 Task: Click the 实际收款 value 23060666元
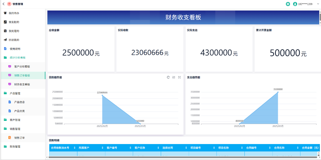point(150,53)
